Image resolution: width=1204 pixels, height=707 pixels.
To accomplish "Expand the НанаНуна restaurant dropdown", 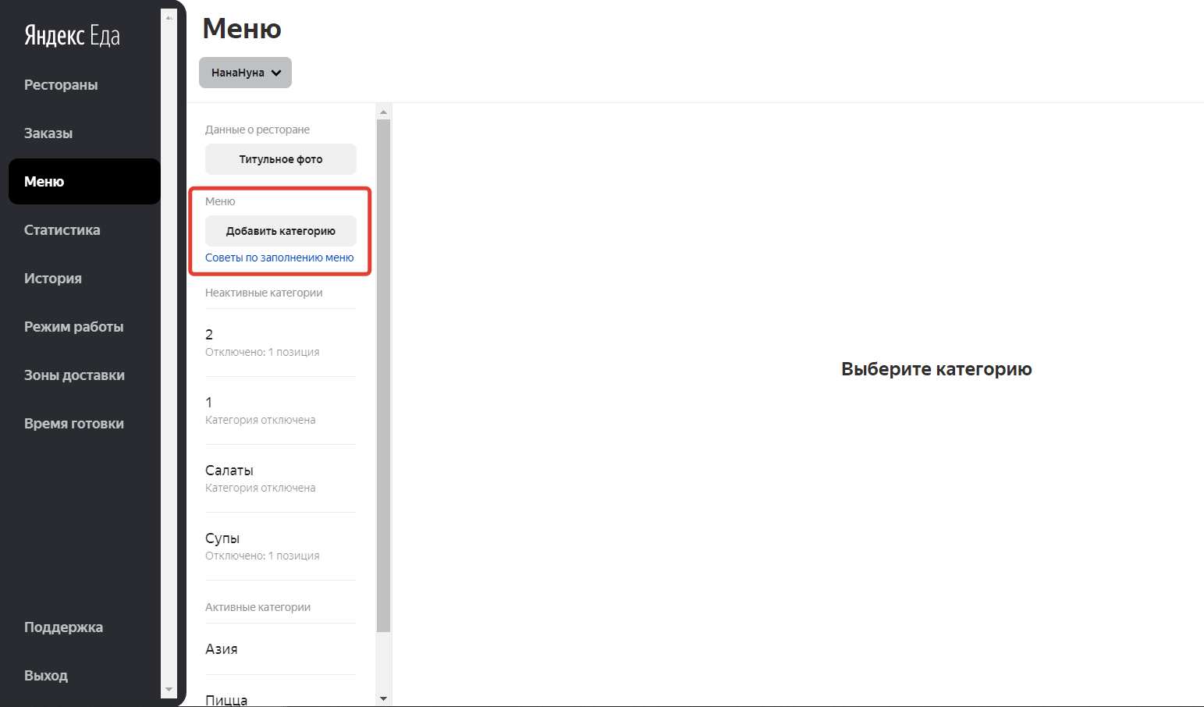I will 245,73.
